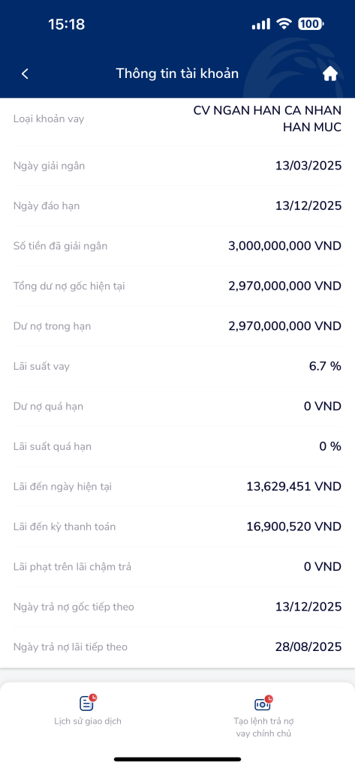Select the Lãi suất vay 6.7 % row

[x=177, y=366]
